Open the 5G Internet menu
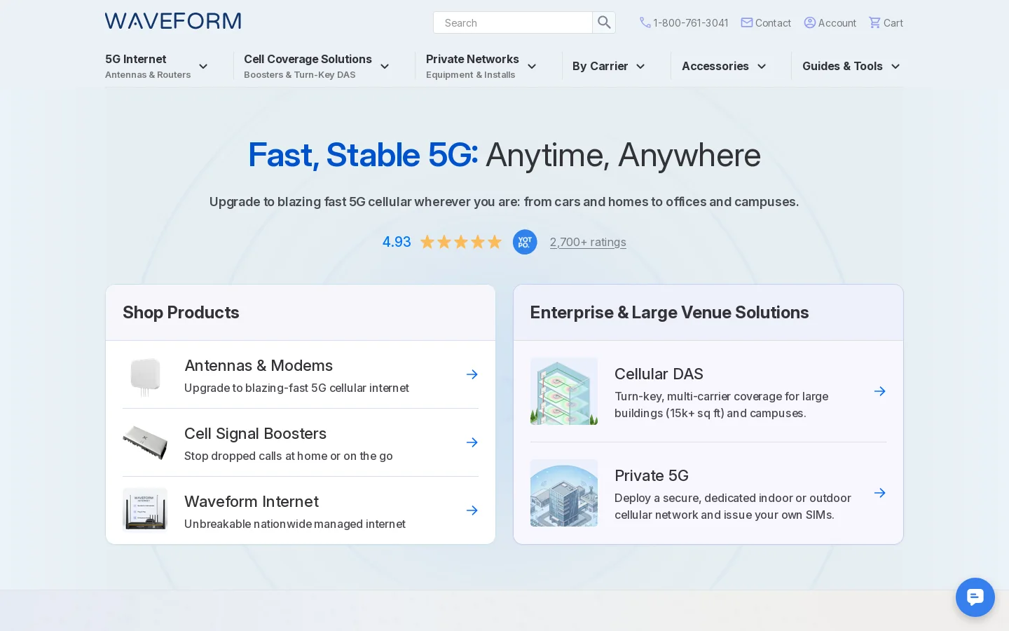 click(x=148, y=66)
